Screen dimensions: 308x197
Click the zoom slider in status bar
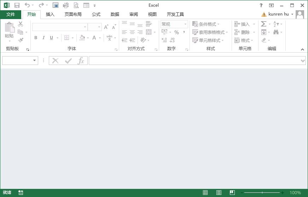pyautogui.click(x=262, y=192)
